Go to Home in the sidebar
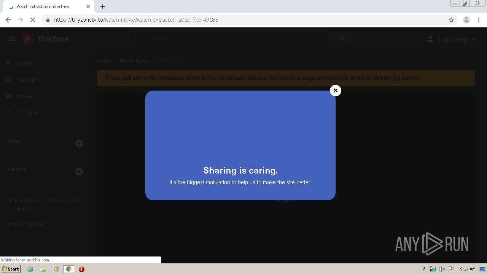The height and width of the screenshot is (274, 487). tap(24, 64)
